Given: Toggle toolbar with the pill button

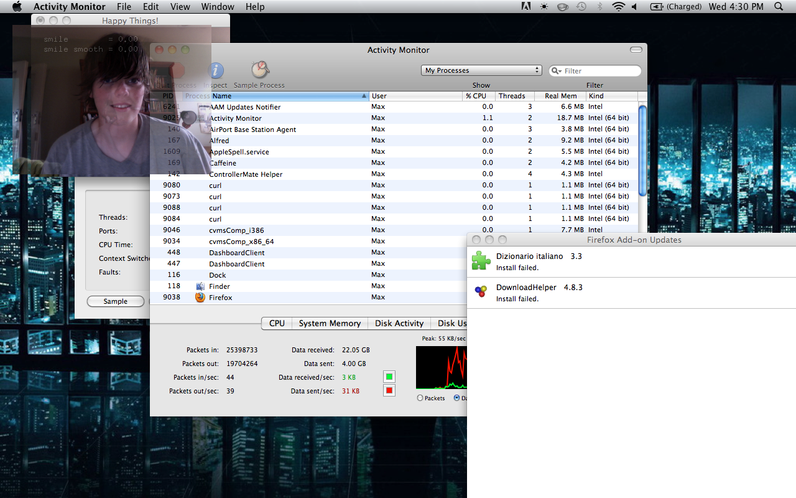Looking at the screenshot, I should pos(636,50).
